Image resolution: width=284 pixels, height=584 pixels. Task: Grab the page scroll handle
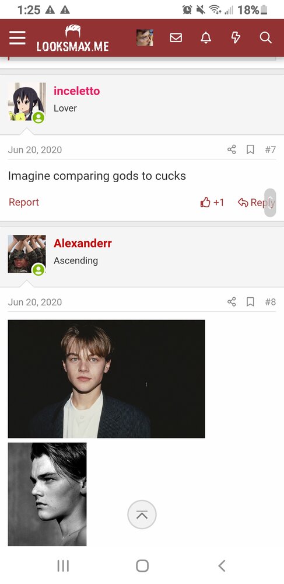270,203
